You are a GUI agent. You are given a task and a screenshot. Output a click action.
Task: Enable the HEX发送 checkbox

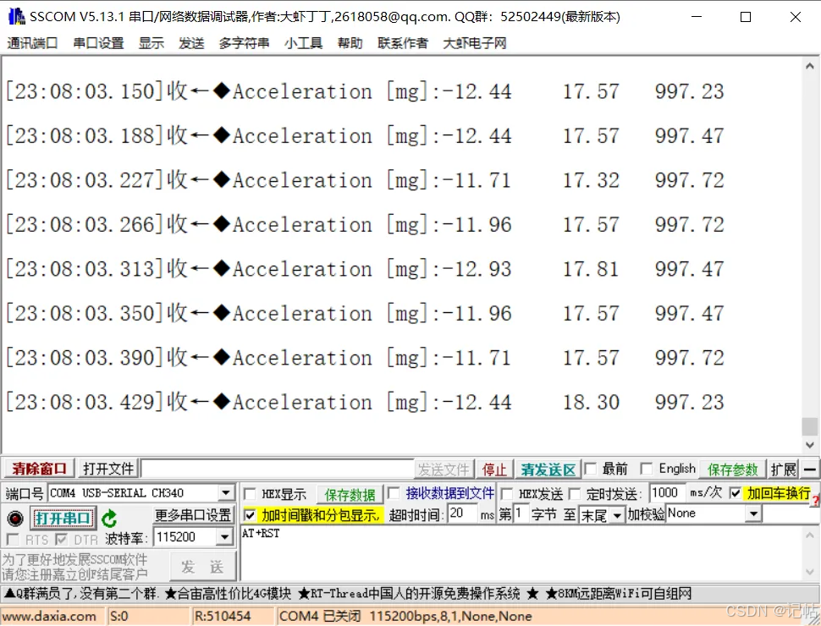[x=507, y=493]
